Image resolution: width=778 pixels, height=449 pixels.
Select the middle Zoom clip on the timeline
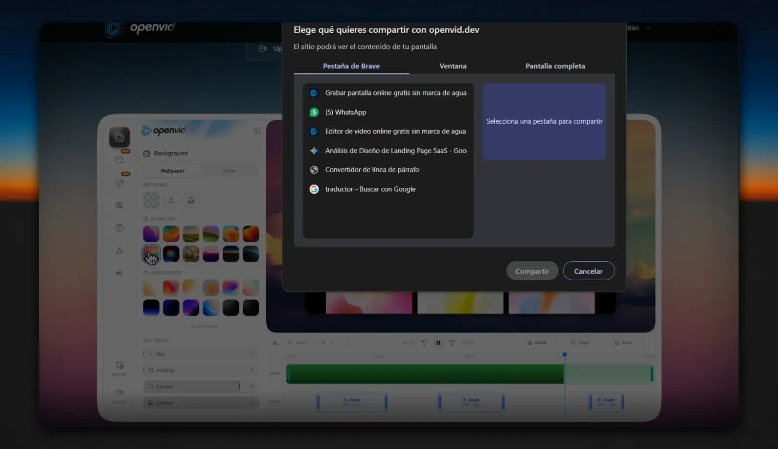coord(471,402)
